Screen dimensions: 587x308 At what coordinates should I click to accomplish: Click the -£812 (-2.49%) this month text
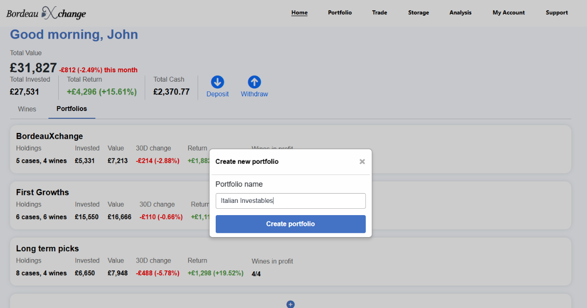click(x=98, y=70)
